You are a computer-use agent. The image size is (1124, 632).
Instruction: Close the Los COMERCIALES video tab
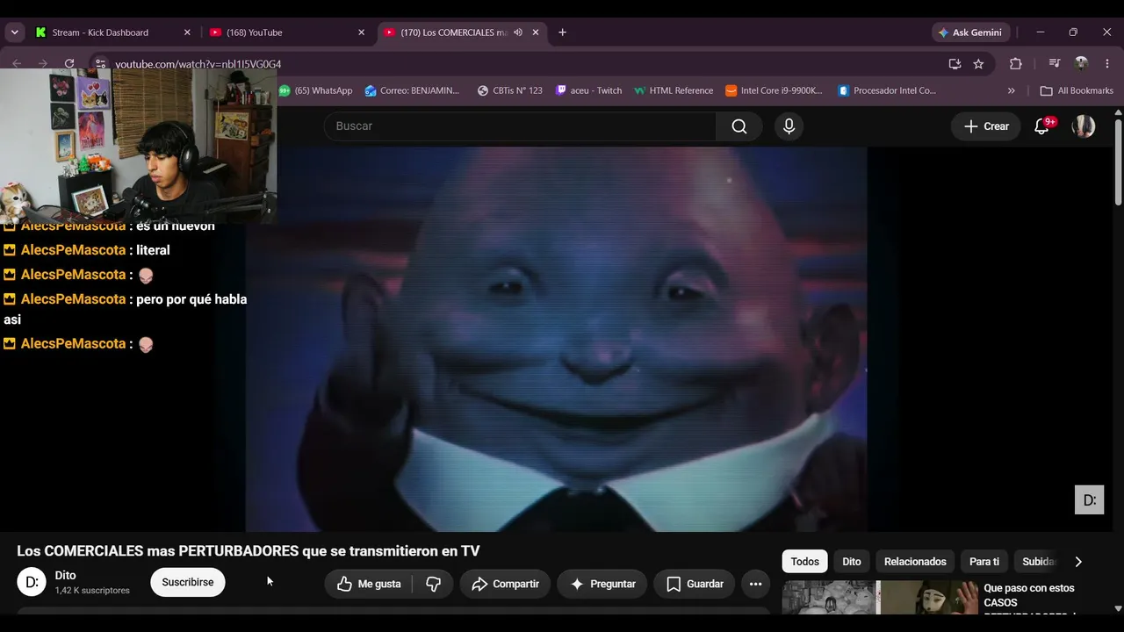click(536, 32)
